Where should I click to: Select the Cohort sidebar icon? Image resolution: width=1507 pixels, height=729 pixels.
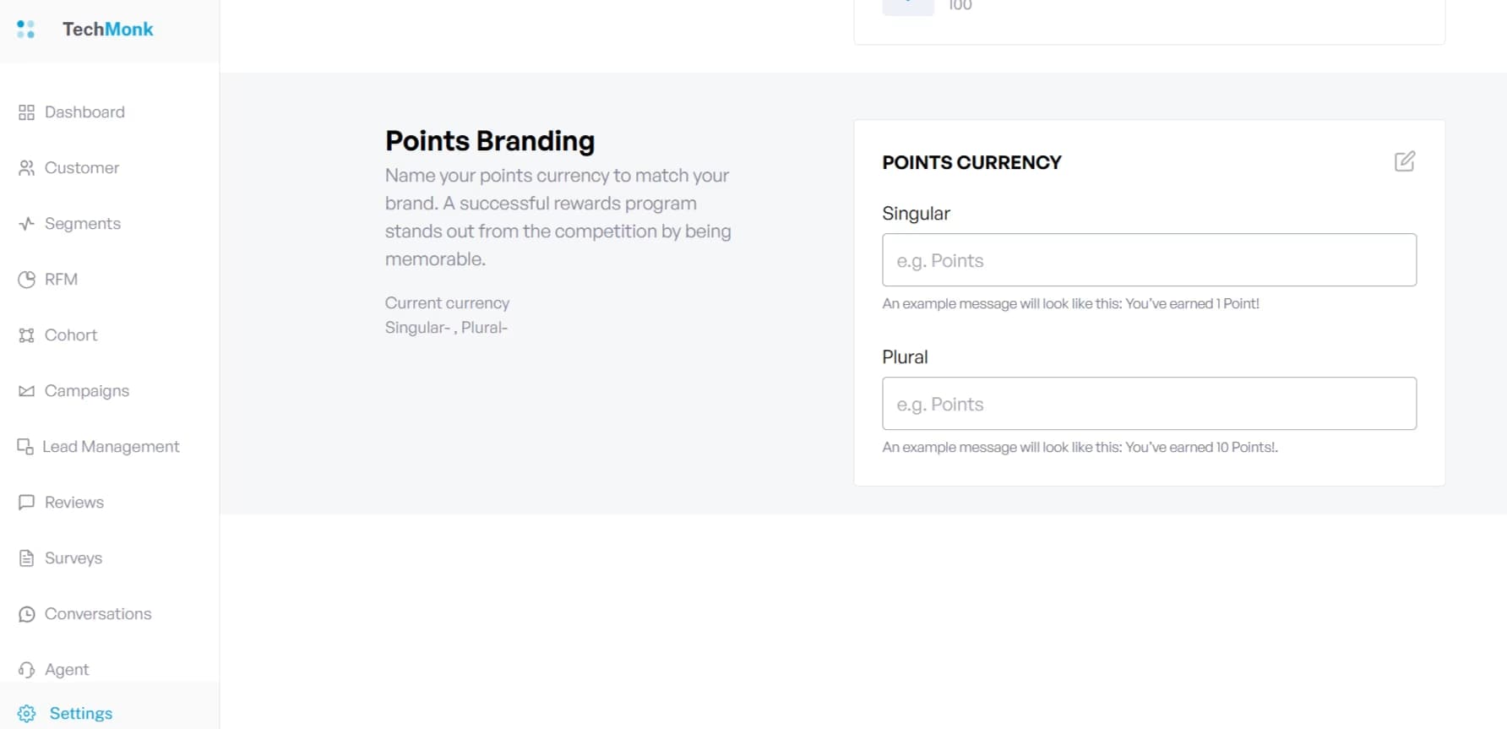click(x=26, y=335)
